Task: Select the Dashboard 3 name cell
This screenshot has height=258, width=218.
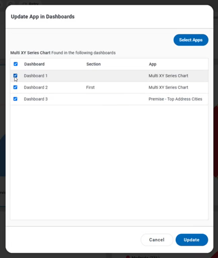Action: point(36,99)
